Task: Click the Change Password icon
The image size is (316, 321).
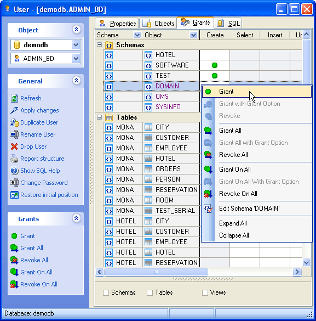Action: (14, 183)
